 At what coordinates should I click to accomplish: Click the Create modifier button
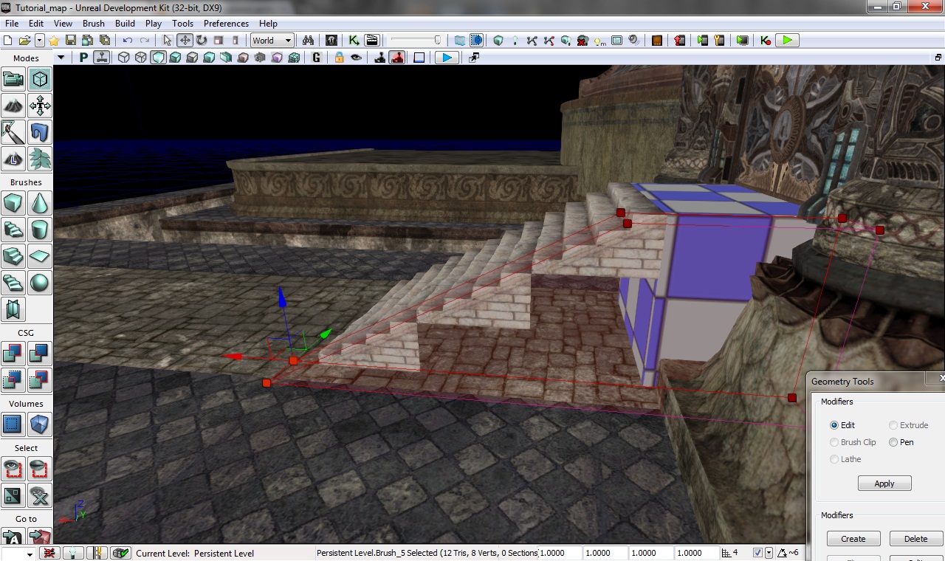[x=853, y=539]
